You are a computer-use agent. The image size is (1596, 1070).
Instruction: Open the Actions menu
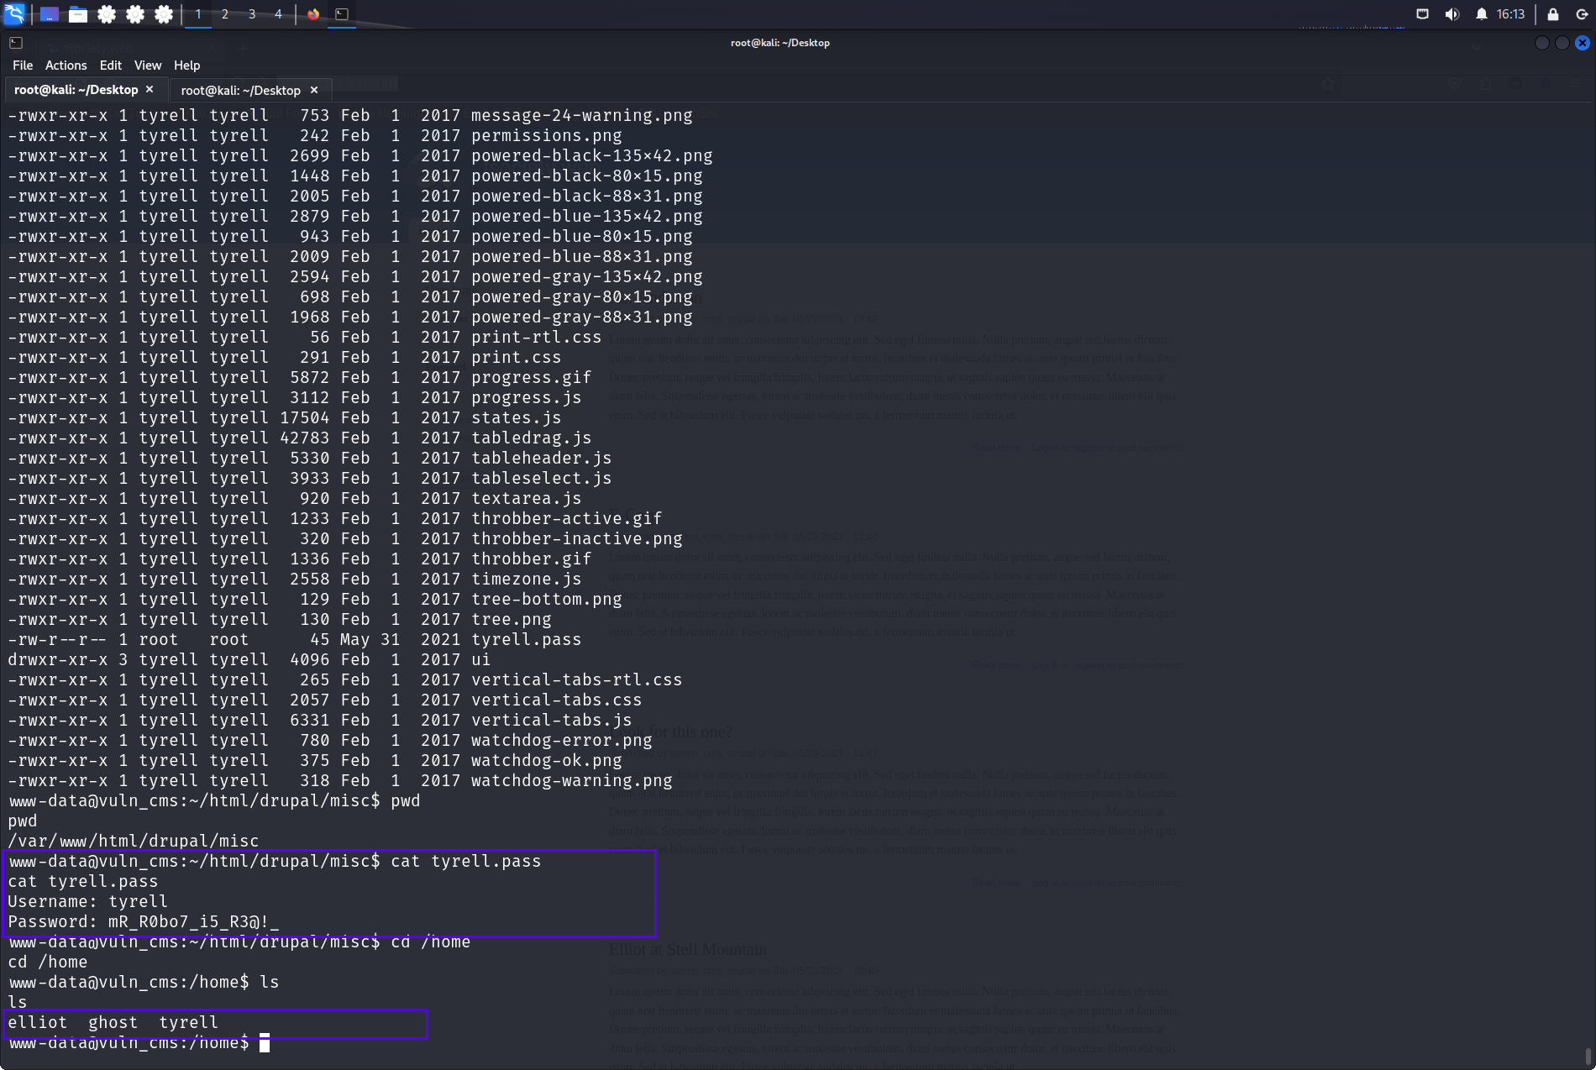[x=66, y=66]
